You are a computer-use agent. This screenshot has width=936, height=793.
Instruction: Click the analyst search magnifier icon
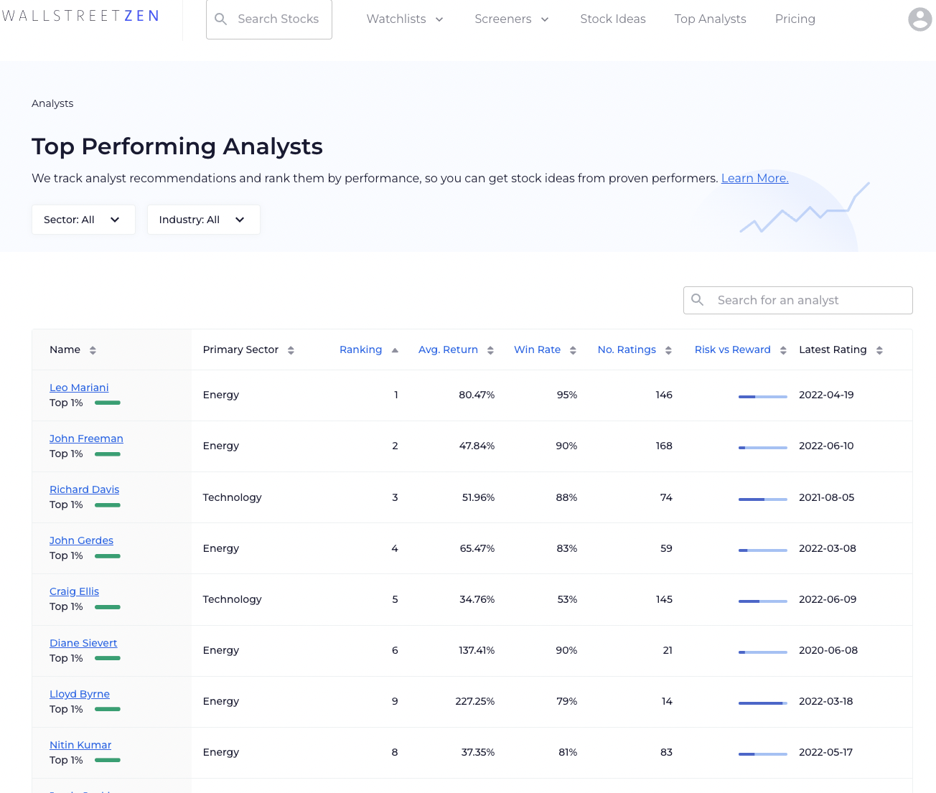[697, 300]
